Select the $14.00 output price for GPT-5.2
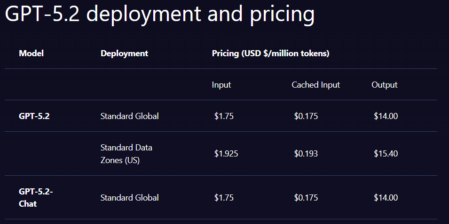Screen dimensions: 449x224 coord(386,116)
